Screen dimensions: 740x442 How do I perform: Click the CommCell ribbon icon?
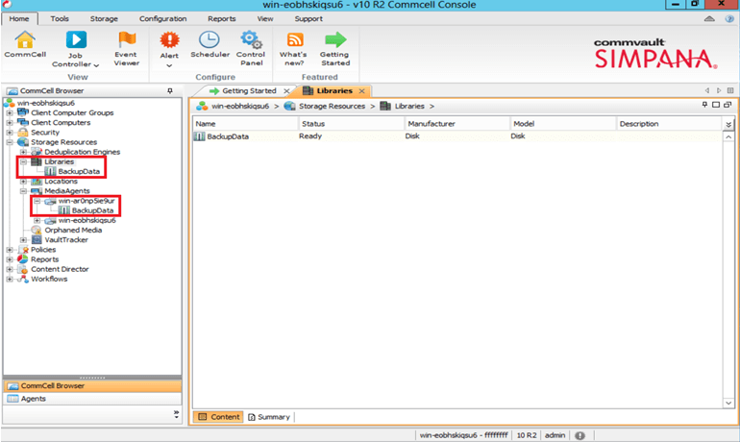[24, 40]
